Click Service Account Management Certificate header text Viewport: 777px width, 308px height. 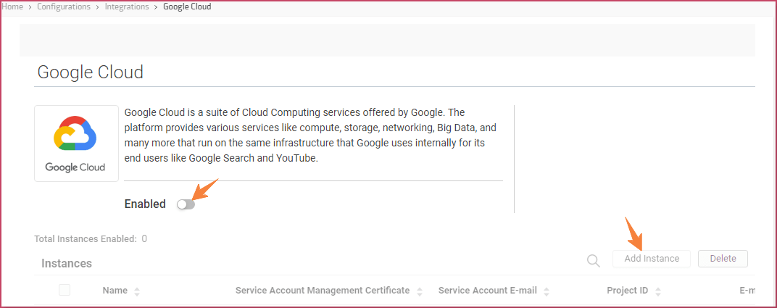(323, 291)
